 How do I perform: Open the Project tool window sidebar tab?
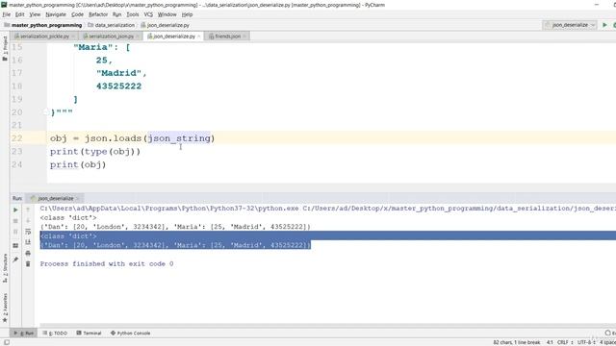point(5,48)
